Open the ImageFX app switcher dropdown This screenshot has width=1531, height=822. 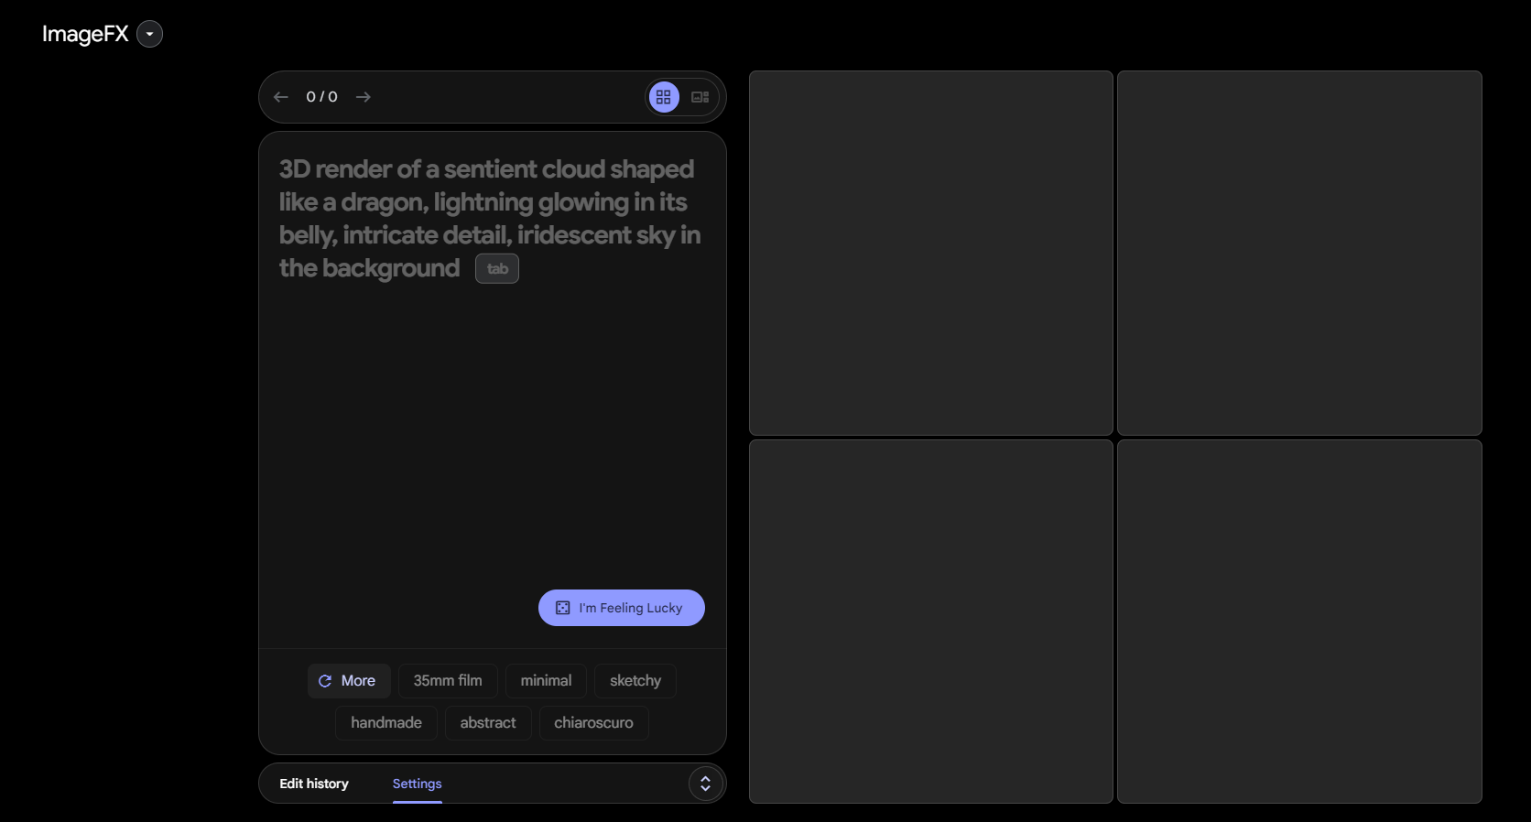click(x=149, y=34)
